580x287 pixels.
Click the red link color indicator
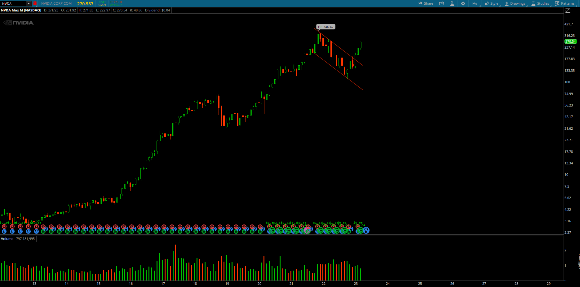(35, 3)
